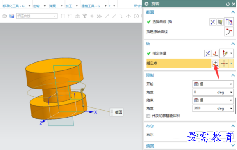Click the reset icon in 旋转 title bar

click(x=228, y=4)
